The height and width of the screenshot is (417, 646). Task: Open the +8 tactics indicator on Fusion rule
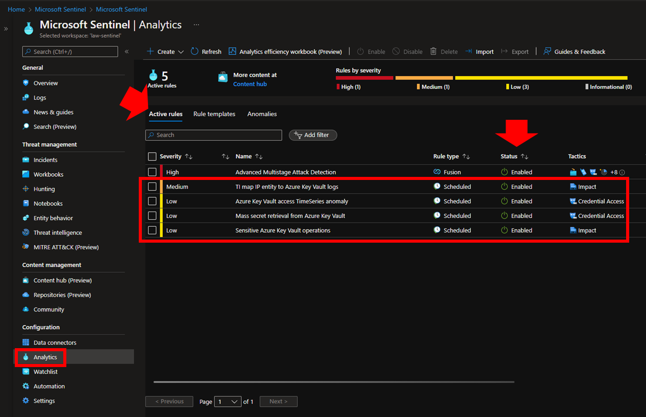point(617,172)
